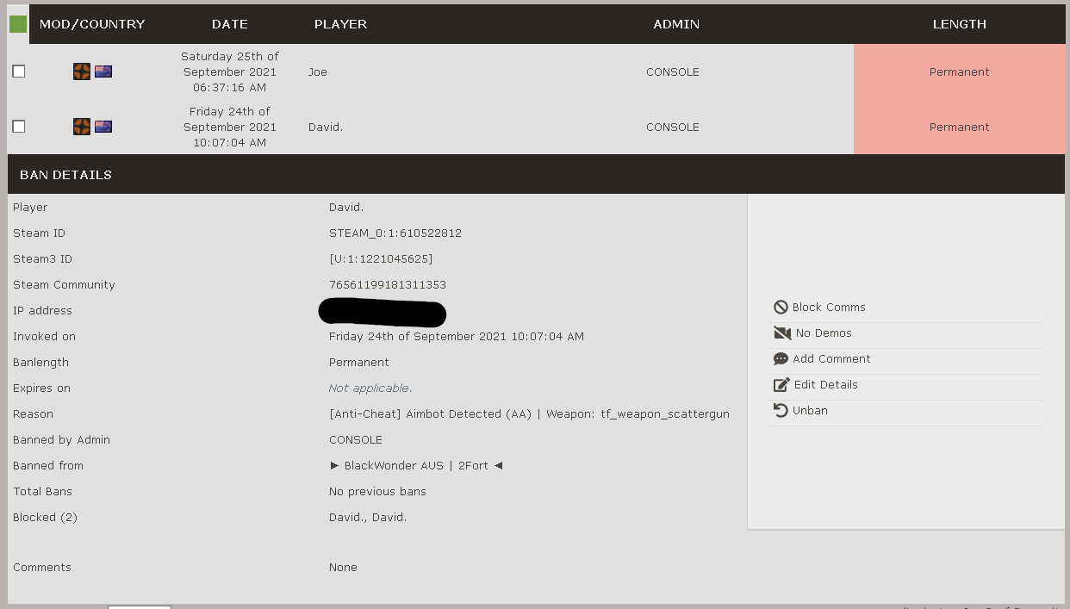Screen dimensions: 1070x609
Task: Open the Edit Details link
Action: coord(825,384)
